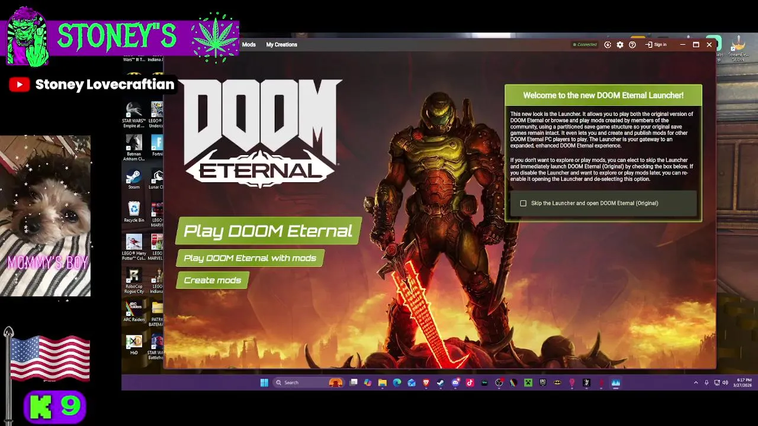
Task: Open launcher settings gear icon
Action: coord(620,45)
